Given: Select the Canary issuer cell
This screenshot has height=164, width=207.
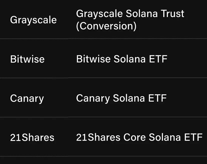Looking at the screenshot, I should point(27,99).
